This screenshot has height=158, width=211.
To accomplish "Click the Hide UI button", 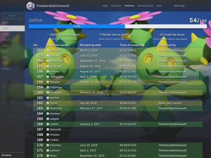I will (13, 16).
